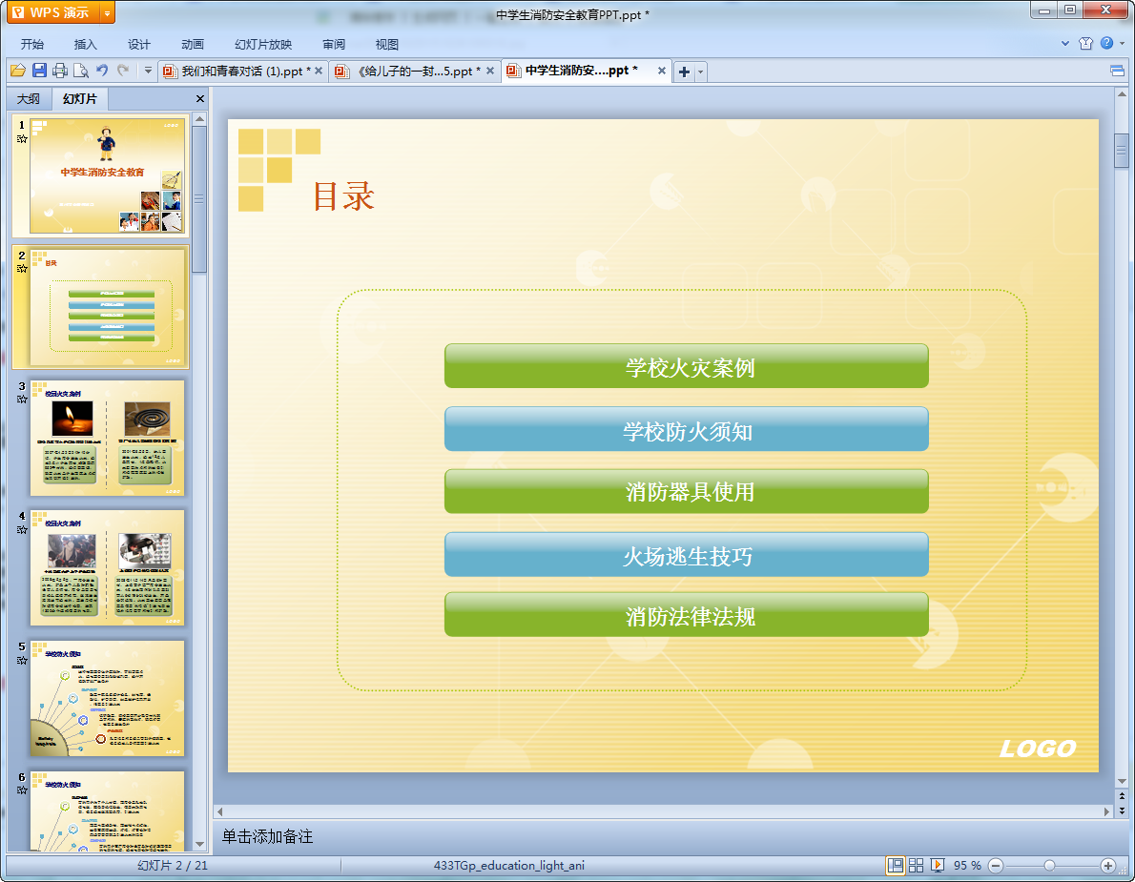
Task: Click the 火场逃生技巧 blue button
Action: pyautogui.click(x=686, y=554)
